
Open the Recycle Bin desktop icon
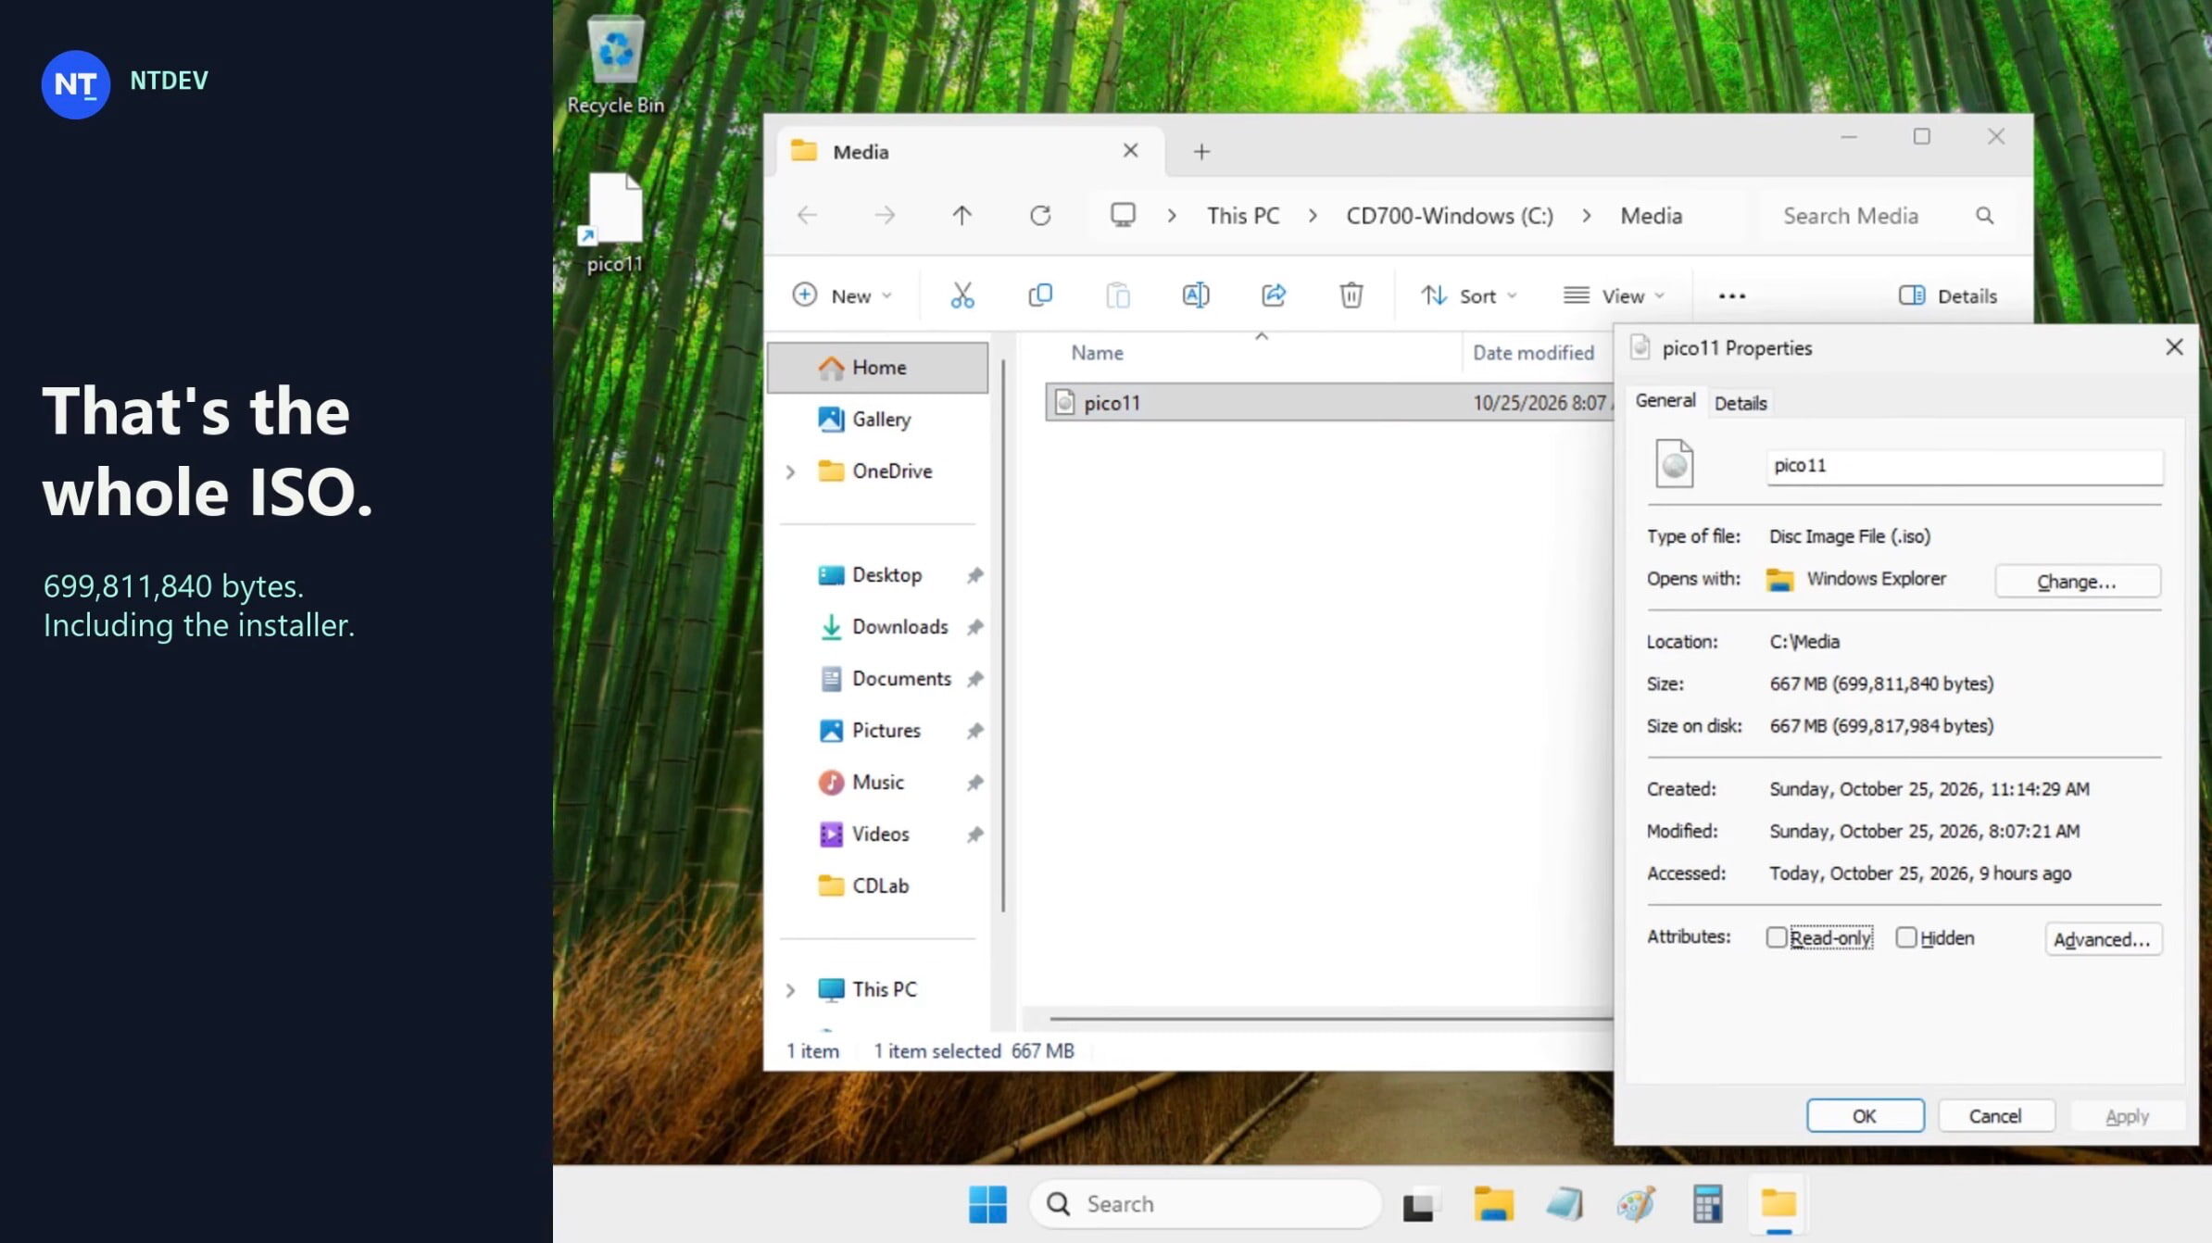(x=615, y=65)
